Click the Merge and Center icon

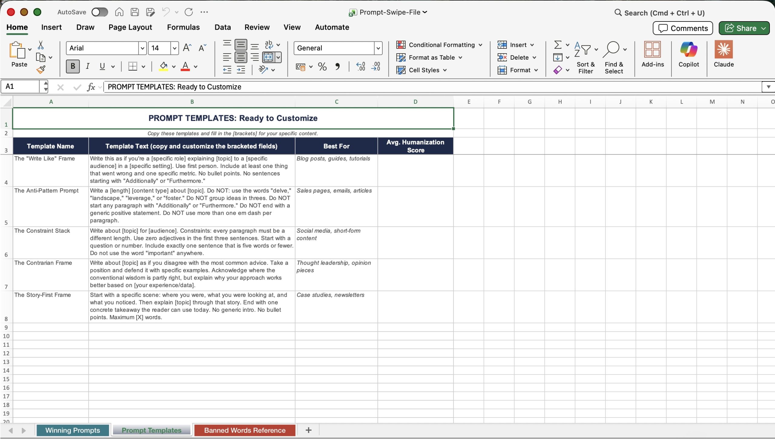(x=268, y=57)
